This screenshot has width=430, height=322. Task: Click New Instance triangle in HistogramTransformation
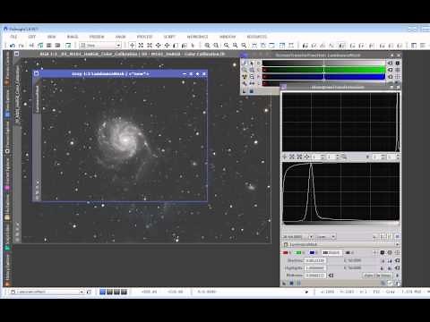(285, 283)
